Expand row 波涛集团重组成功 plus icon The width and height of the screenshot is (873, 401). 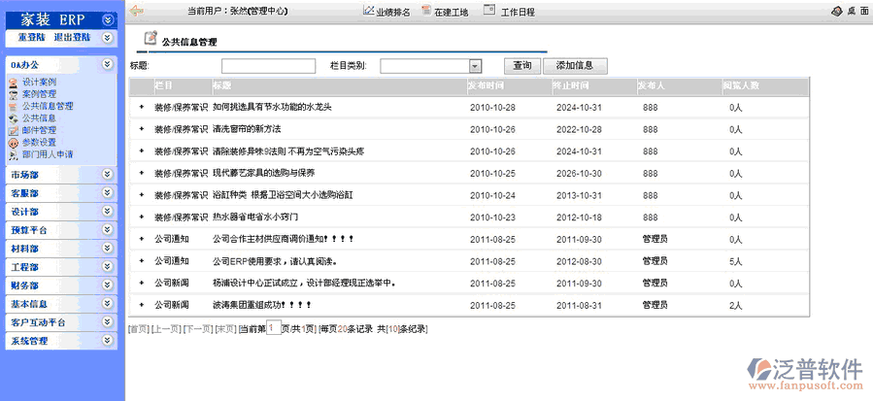pyautogui.click(x=142, y=305)
